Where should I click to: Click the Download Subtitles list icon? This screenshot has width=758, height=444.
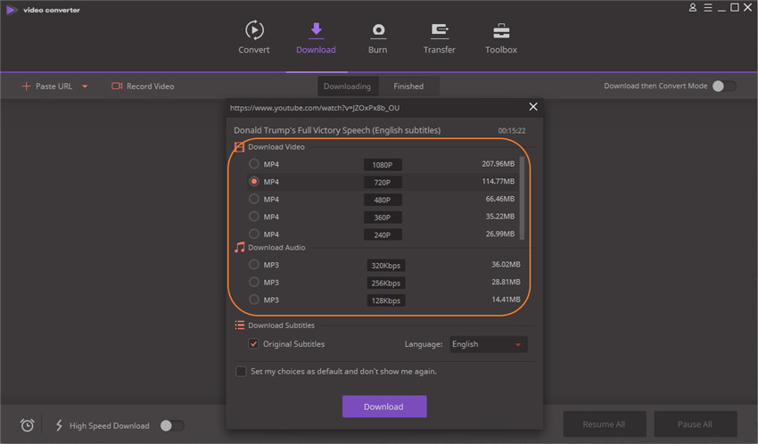239,325
